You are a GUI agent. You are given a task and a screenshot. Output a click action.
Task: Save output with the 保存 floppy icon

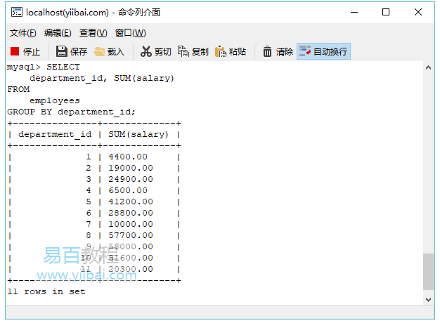point(61,51)
